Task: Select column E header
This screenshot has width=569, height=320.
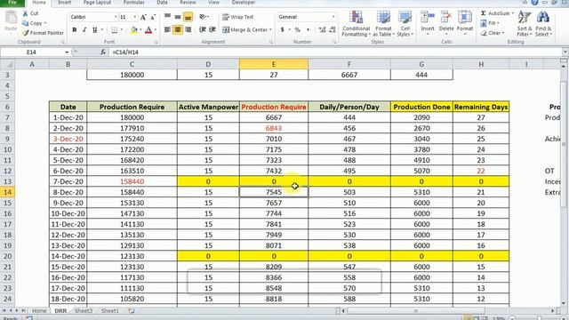Action: (x=274, y=64)
